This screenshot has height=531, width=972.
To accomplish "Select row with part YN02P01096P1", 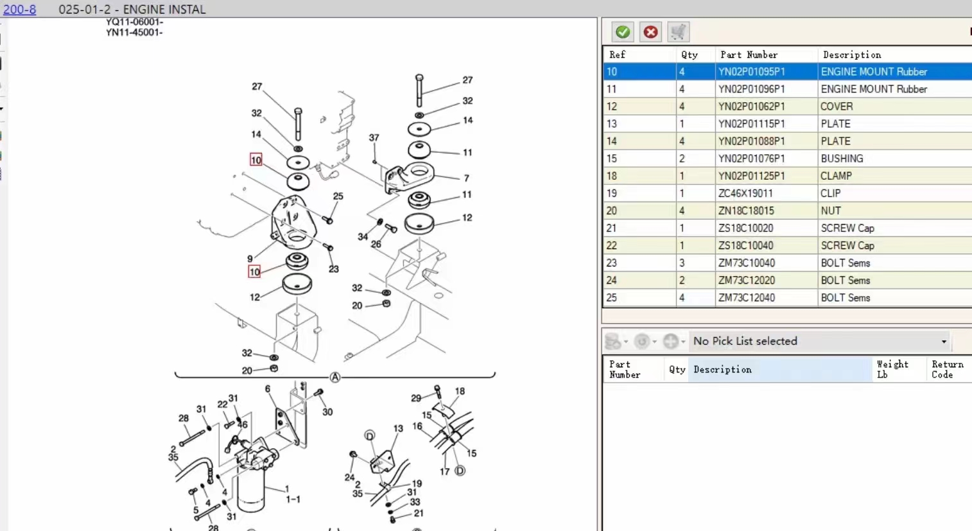I will click(788, 89).
